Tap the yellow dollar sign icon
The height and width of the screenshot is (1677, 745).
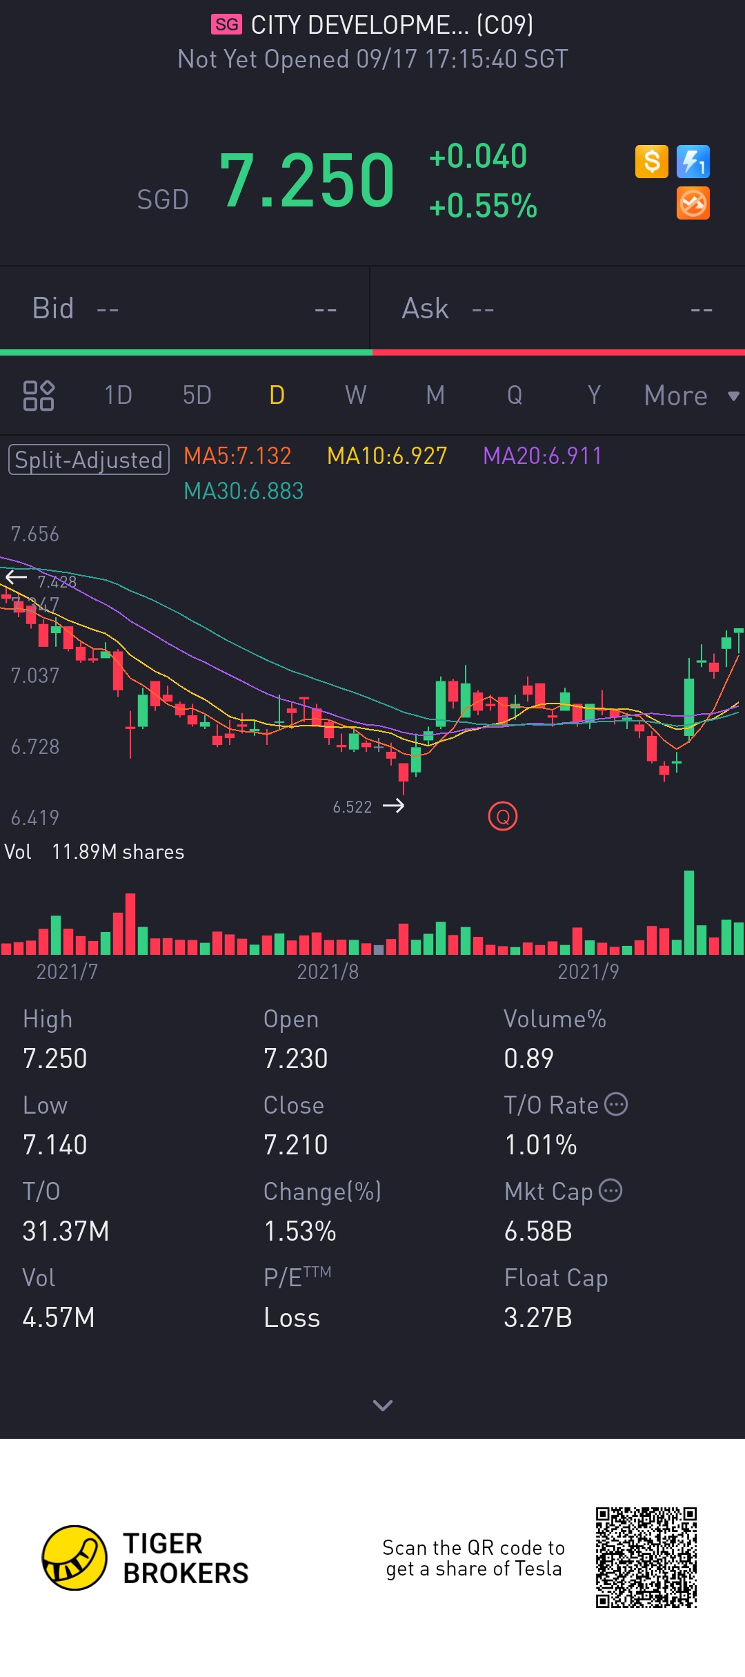(651, 162)
